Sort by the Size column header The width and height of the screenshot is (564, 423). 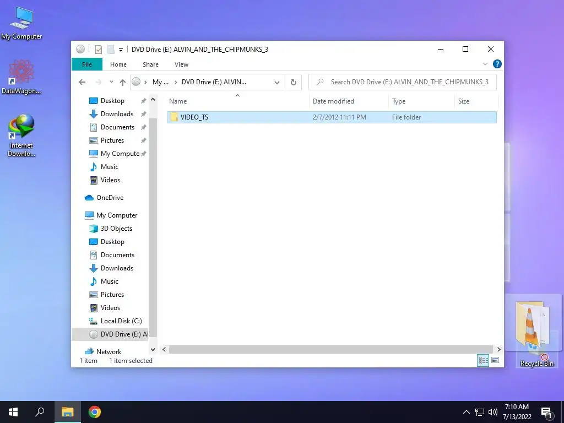coord(476,101)
